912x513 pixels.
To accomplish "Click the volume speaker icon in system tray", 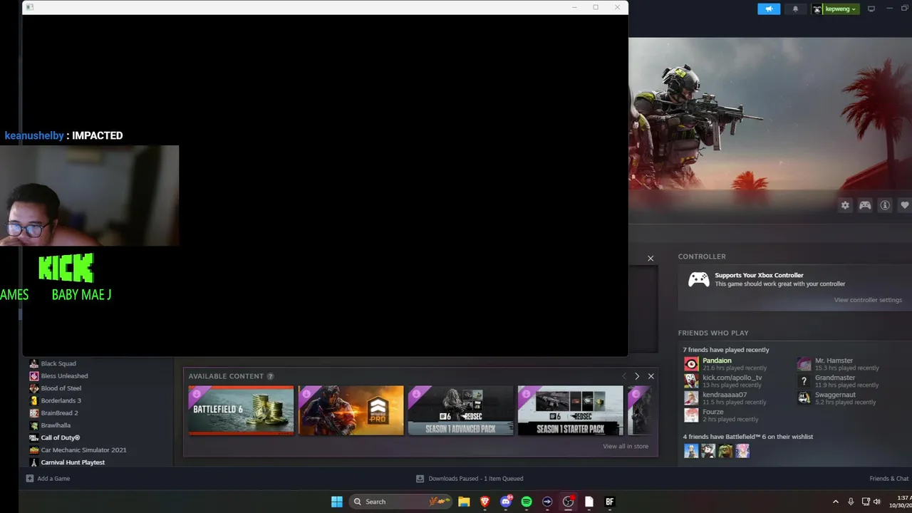I will tap(877, 502).
